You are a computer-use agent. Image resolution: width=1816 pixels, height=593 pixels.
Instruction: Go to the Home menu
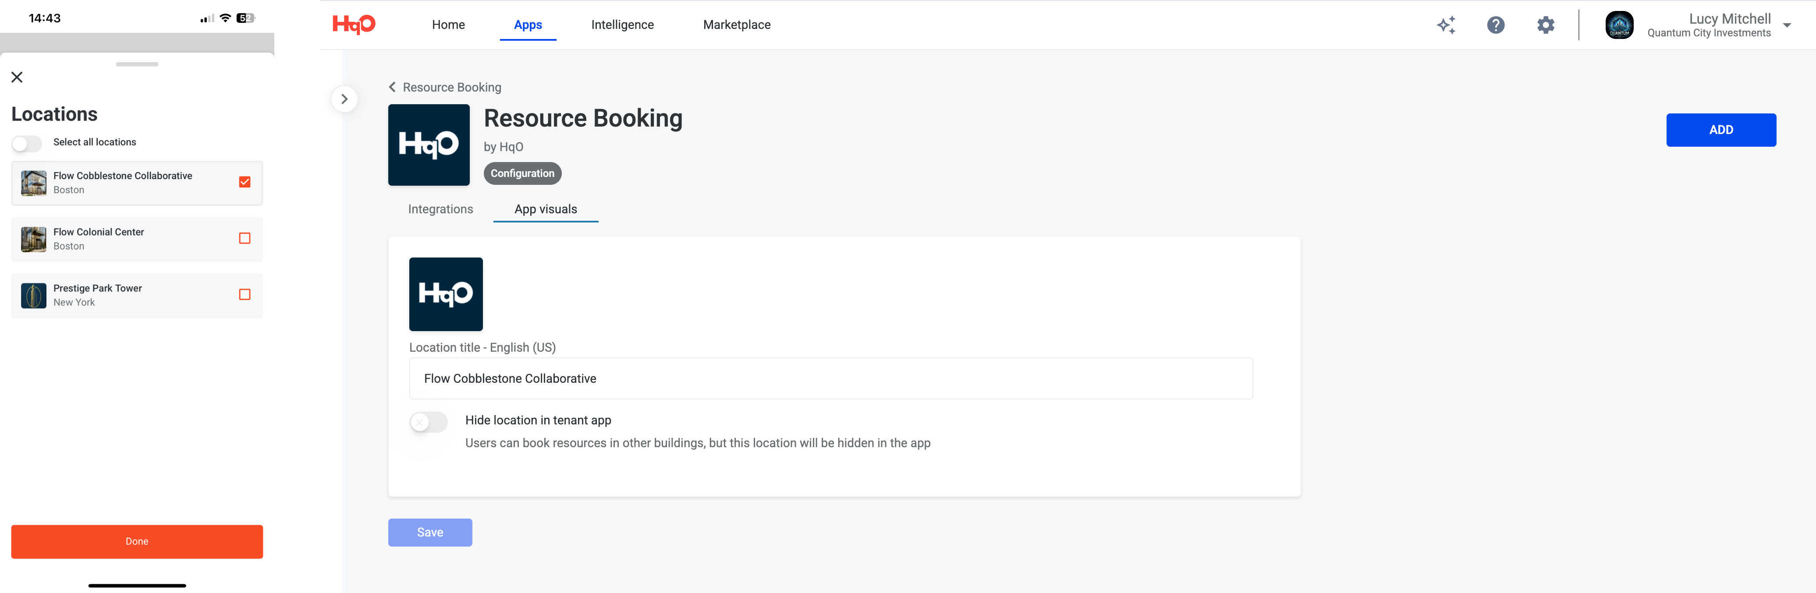click(x=448, y=25)
